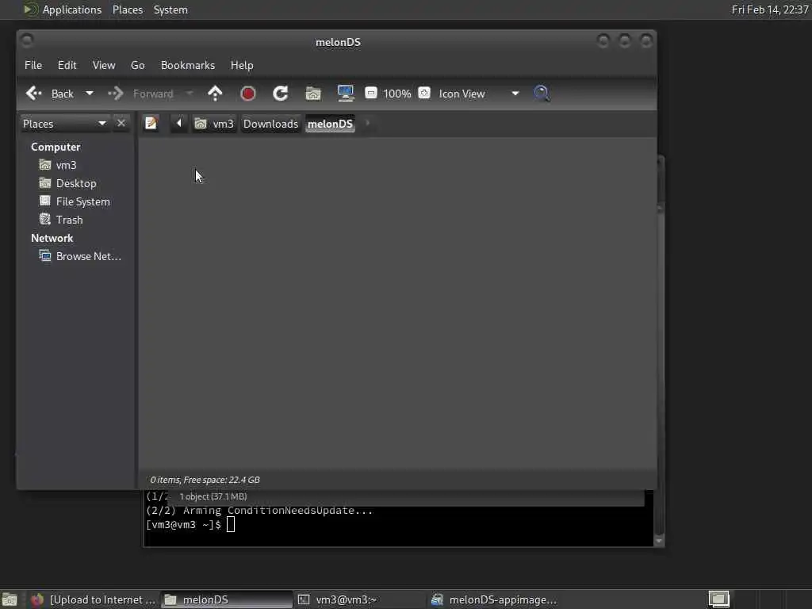Image resolution: width=812 pixels, height=609 pixels.
Task: Switch to melonDS-appimage taskbar entry
Action: 494,599
